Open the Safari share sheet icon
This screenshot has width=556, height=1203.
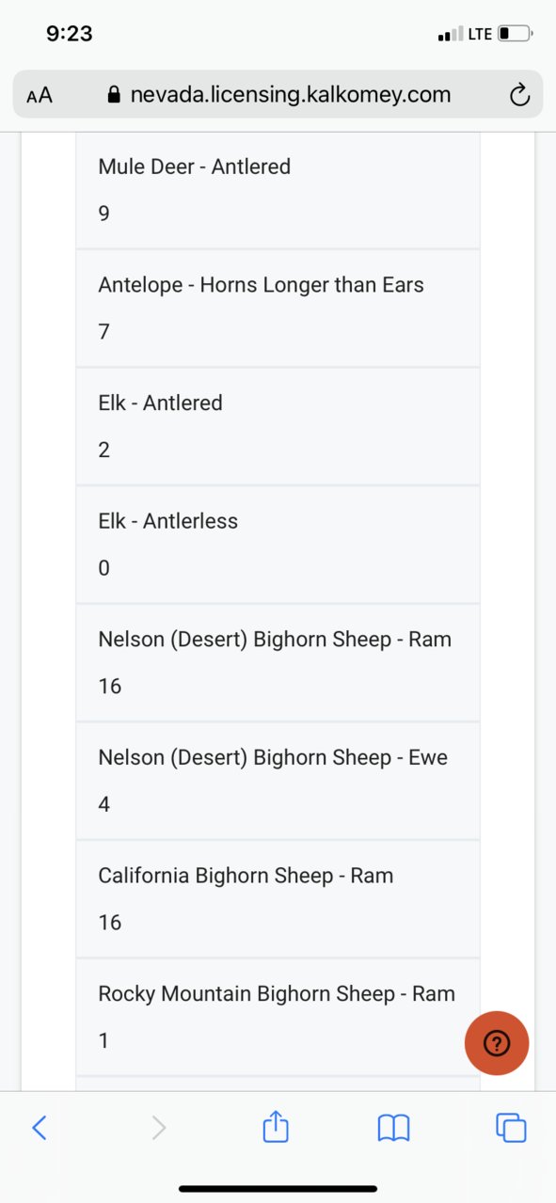(x=275, y=1125)
